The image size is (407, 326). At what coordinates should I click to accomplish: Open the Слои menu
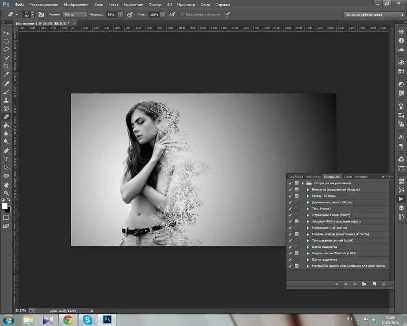(x=98, y=4)
